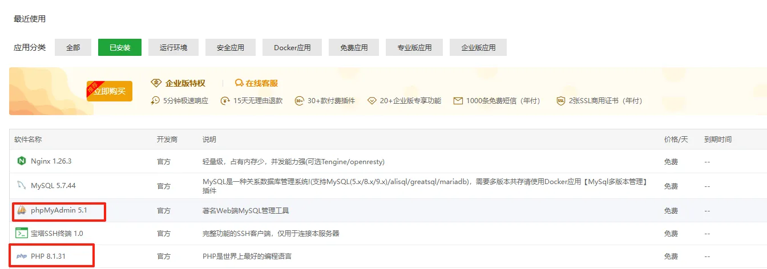This screenshot has height=269, width=767.
Task: Click the 开发商 column header
Action: point(167,140)
